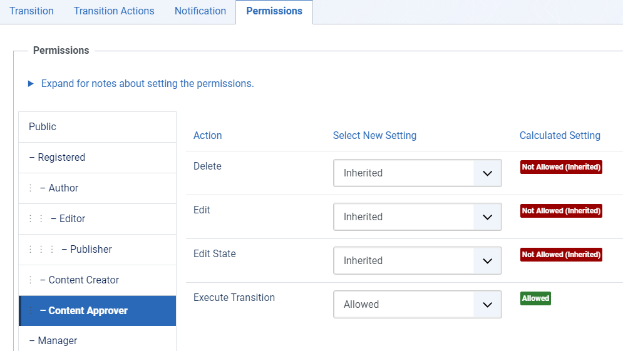
Task: Go to the Notification tab
Action: [200, 11]
